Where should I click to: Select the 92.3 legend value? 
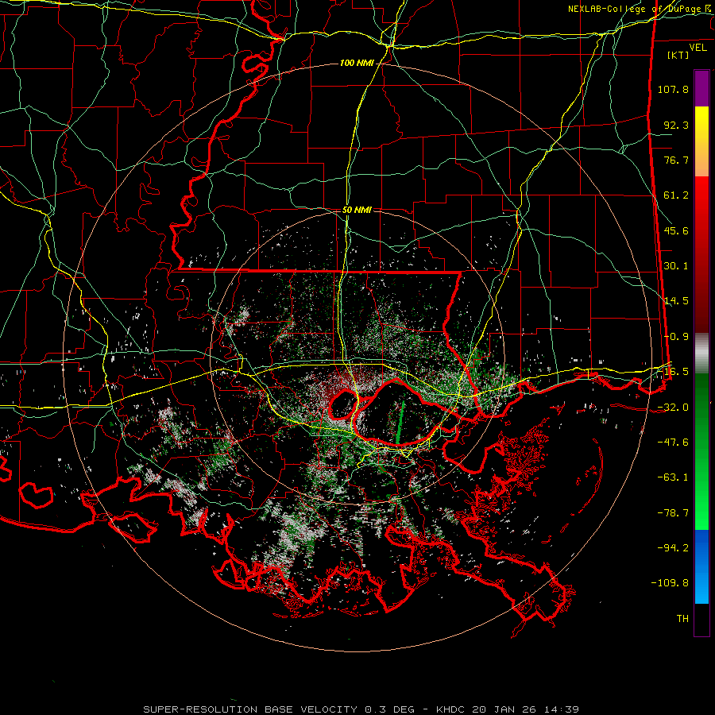click(x=676, y=125)
